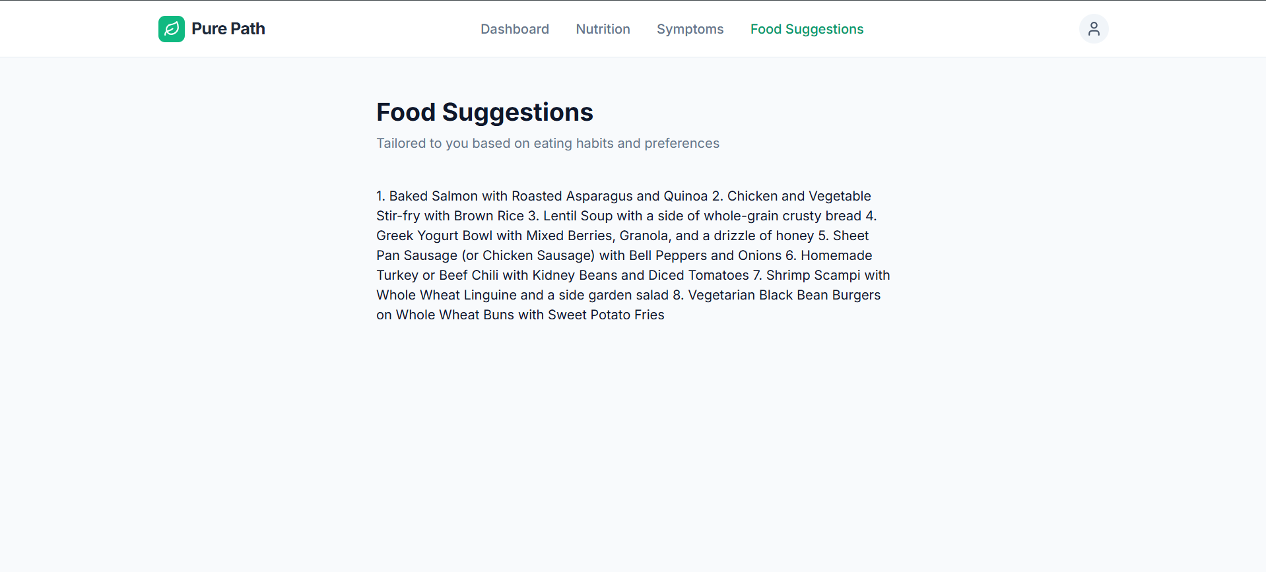
Task: Click the 'Whole Wheat Linguine' text
Action: click(x=446, y=295)
